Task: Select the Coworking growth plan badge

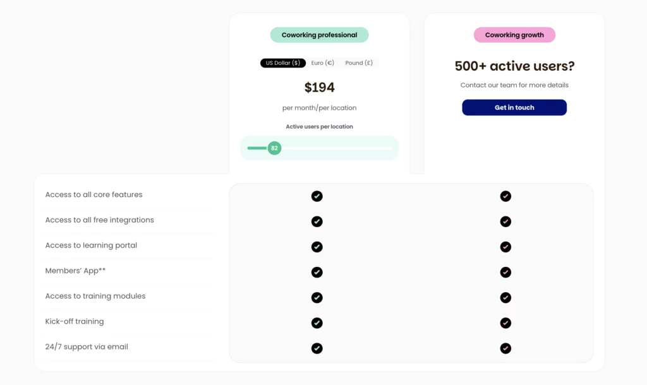Action: [x=514, y=35]
